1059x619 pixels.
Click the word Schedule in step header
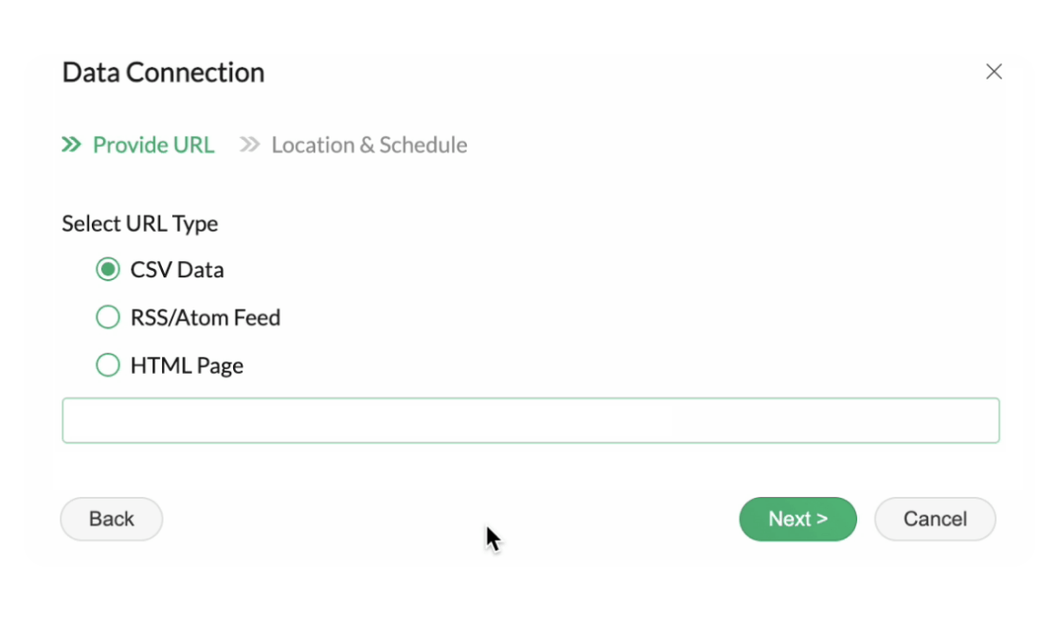click(x=422, y=145)
